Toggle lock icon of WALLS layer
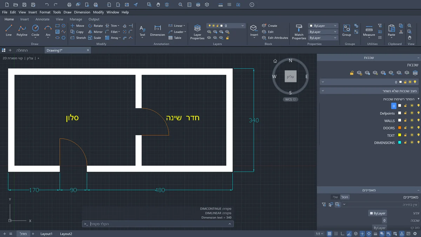Viewport: 421px width, 237px height. (x=406, y=120)
